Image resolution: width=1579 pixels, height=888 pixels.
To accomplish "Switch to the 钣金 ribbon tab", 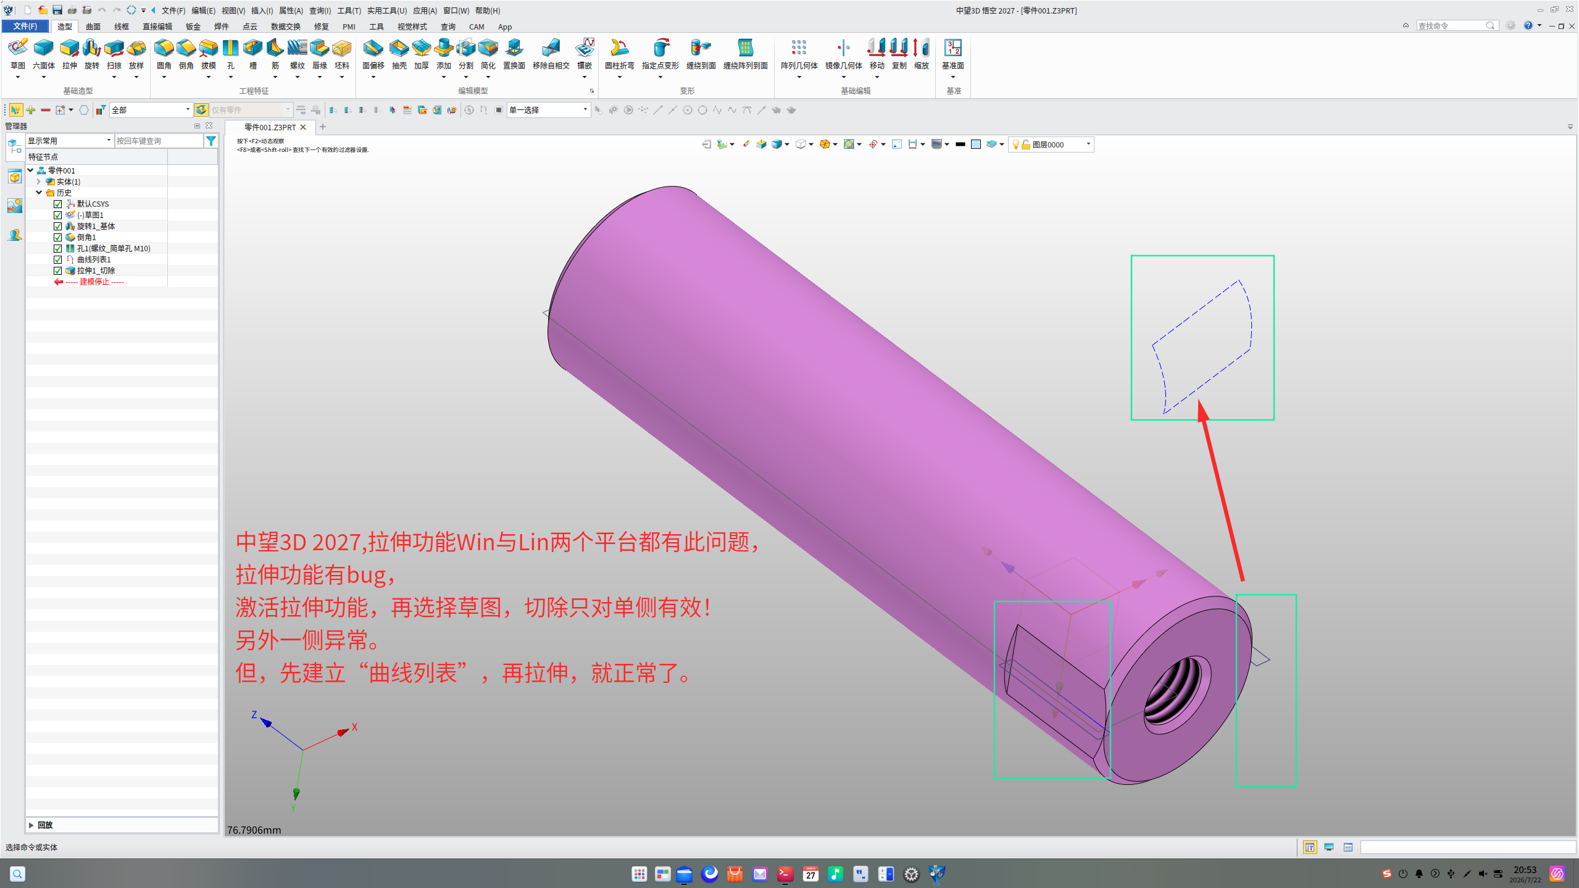I will [x=193, y=27].
